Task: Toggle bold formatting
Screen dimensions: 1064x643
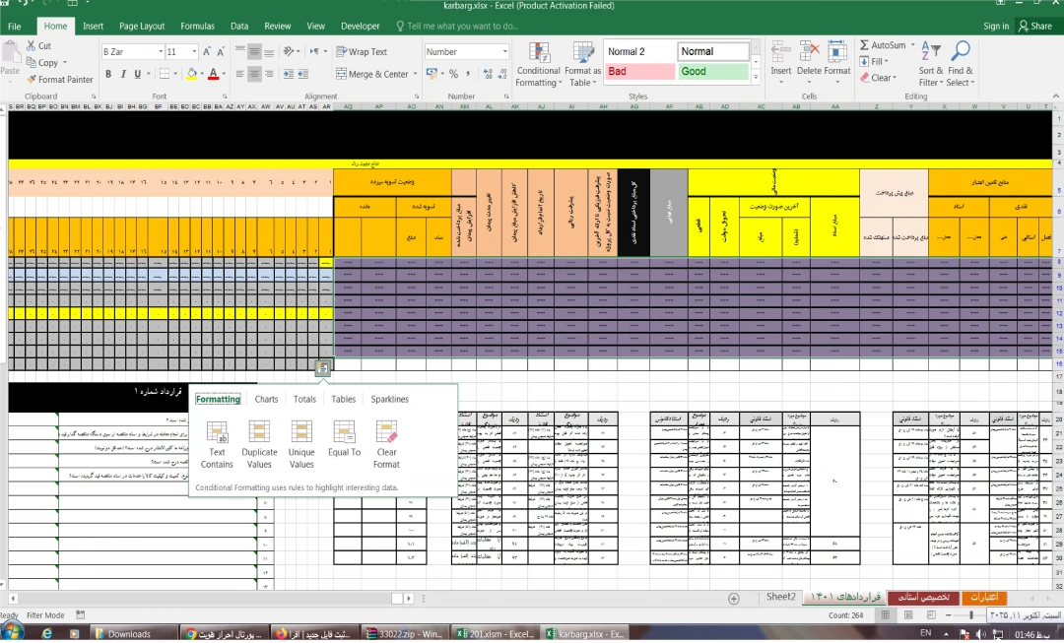Action: point(108,74)
